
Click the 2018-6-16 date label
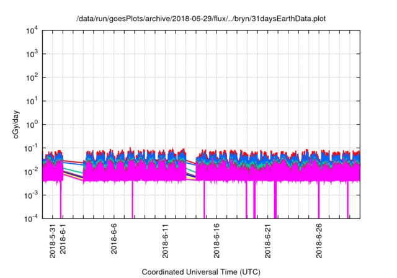pos(216,241)
